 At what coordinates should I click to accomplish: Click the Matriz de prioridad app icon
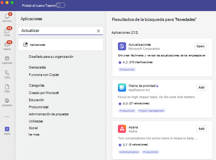[x=122, y=88]
